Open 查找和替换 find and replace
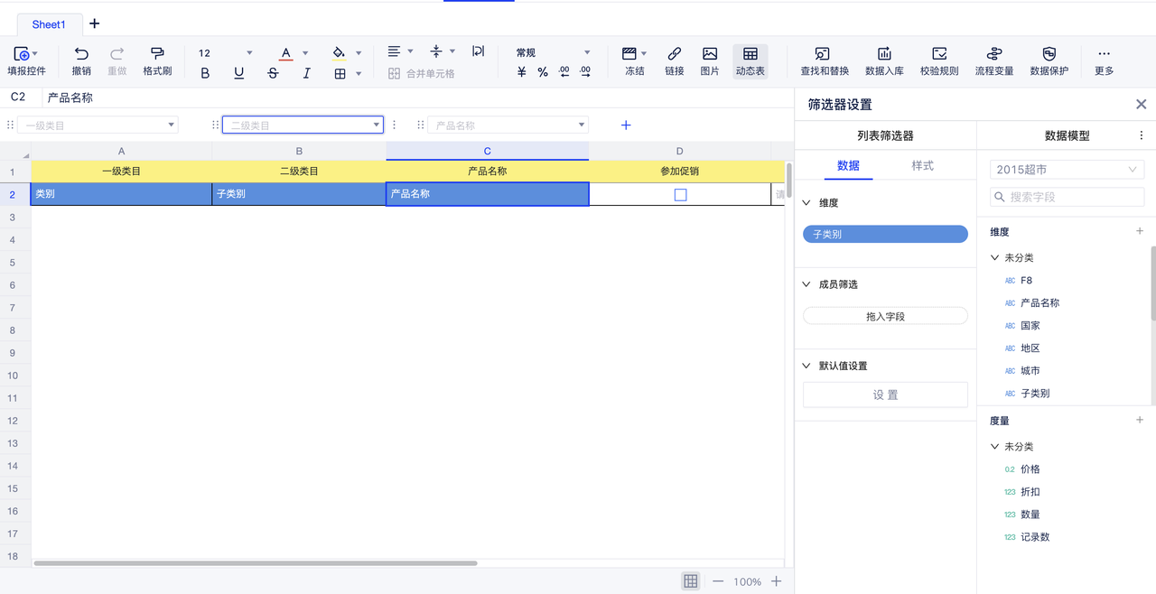The height and width of the screenshot is (594, 1156). pos(824,54)
